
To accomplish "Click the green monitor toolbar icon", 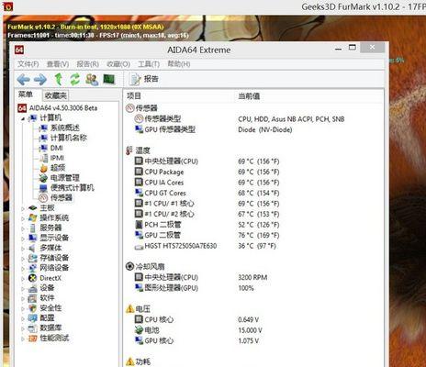I will point(109,79).
